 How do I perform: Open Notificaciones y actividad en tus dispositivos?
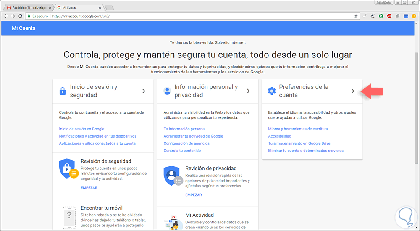click(98, 136)
